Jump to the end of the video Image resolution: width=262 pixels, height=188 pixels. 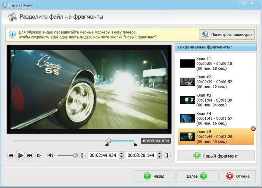(x=30, y=155)
